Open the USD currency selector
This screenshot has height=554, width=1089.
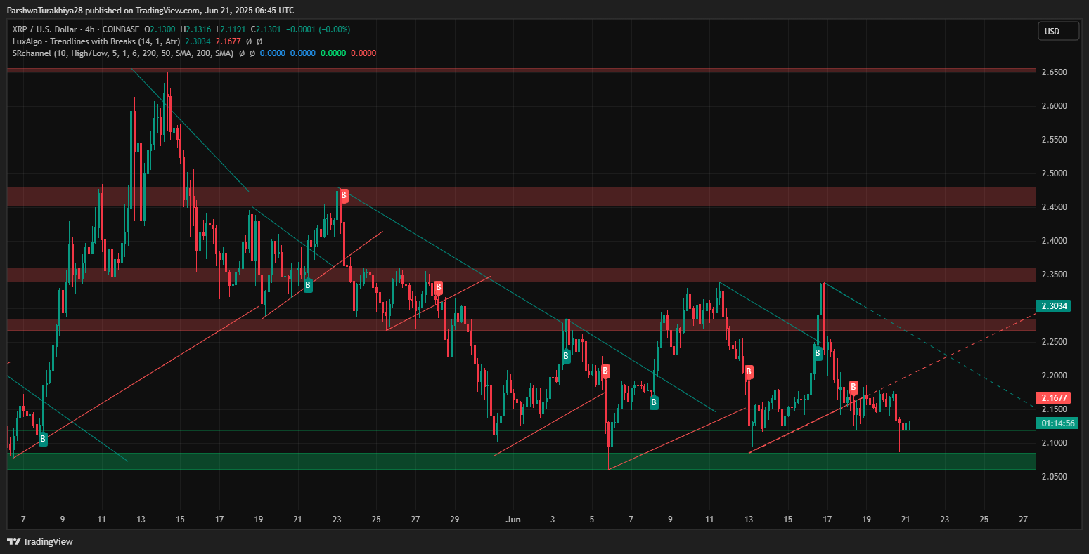(x=1058, y=31)
